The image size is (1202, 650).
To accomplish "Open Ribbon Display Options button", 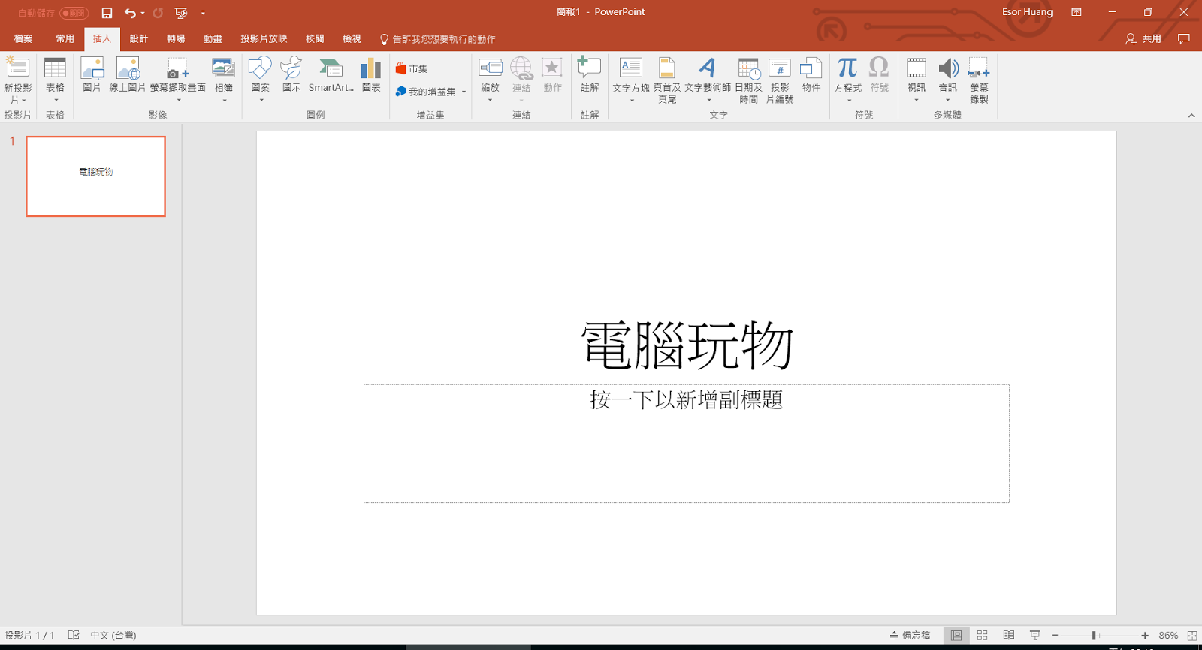I will (1077, 12).
